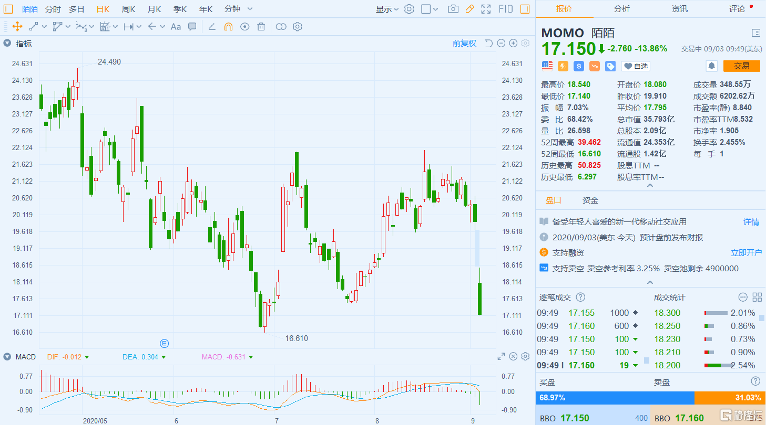Viewport: 766px width, 425px height.
Task: Select the orange move cursor tool
Action: 17,26
